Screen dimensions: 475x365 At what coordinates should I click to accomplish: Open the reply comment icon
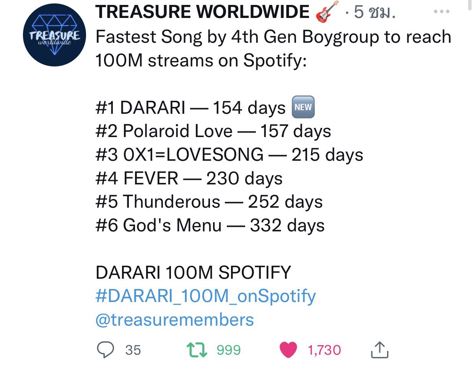point(105,350)
